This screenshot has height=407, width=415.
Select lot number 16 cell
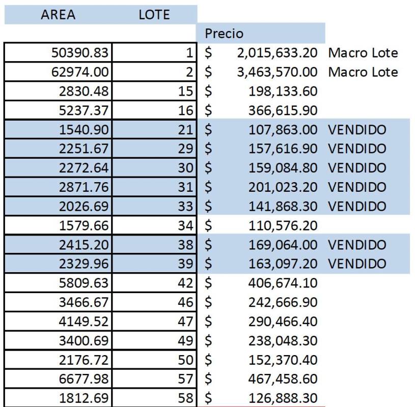point(154,111)
